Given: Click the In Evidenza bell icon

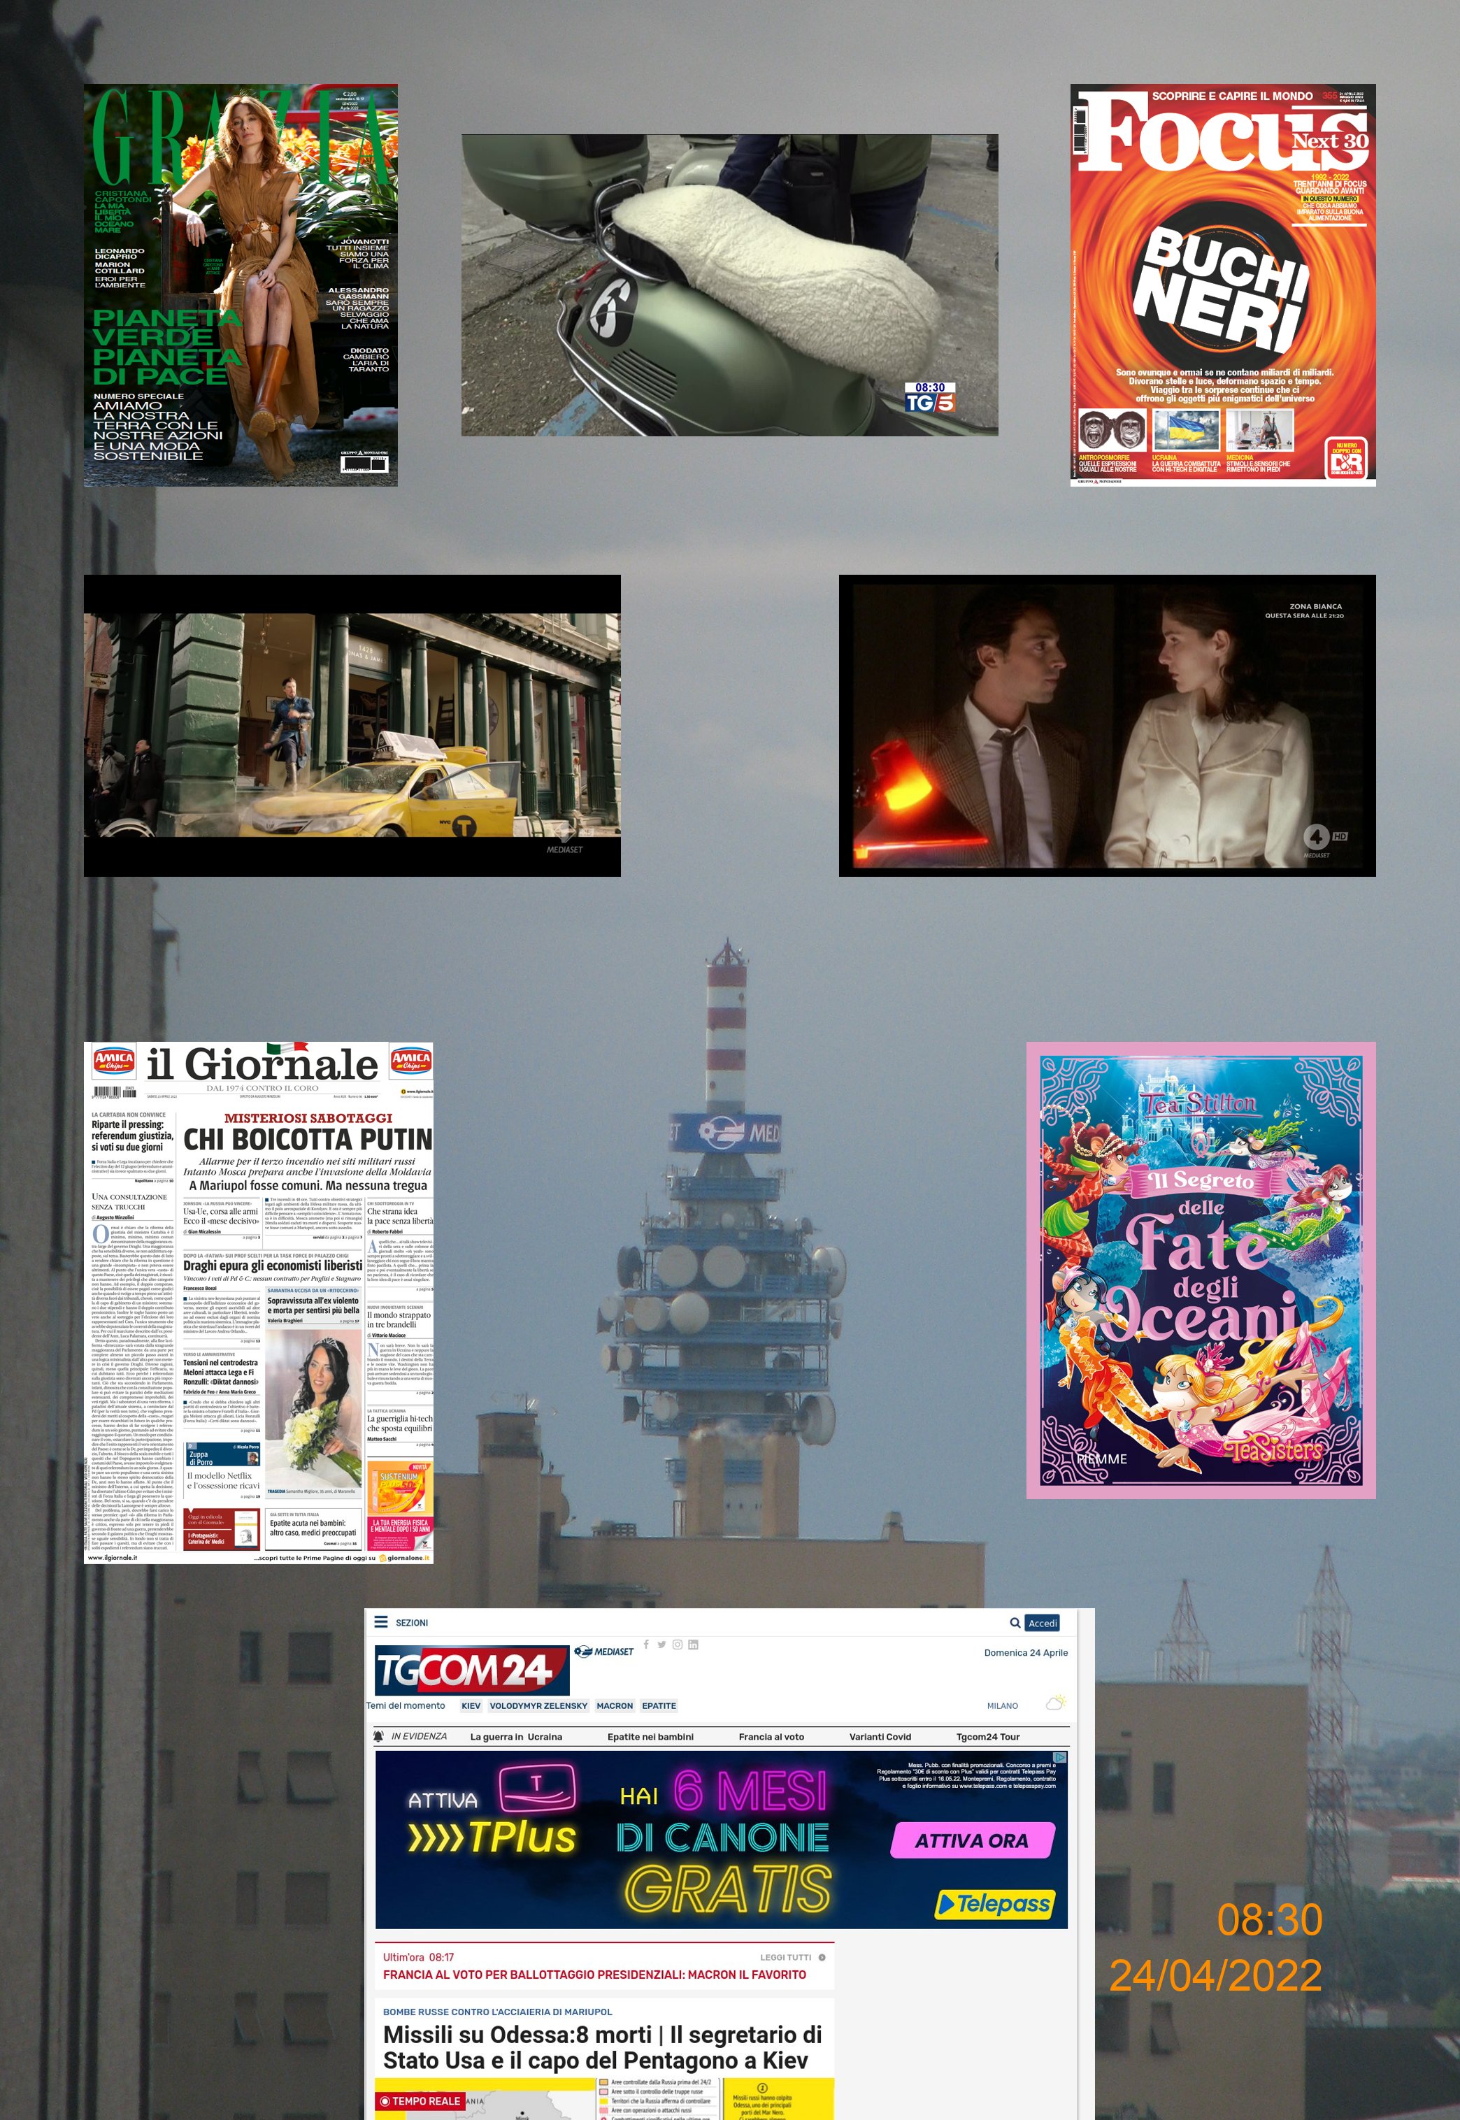Looking at the screenshot, I should click(379, 1736).
